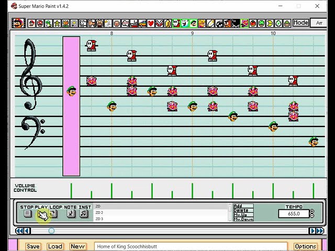
Task: Select the Mushroom instrument icon
Action: 40,23
